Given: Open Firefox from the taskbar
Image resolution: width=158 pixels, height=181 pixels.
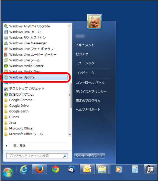Looking at the screenshot, I should pos(39,169).
